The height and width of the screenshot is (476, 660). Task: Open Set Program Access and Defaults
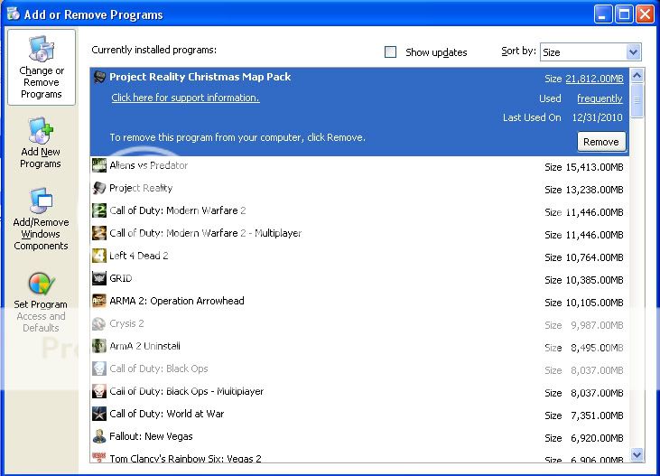[x=41, y=302]
